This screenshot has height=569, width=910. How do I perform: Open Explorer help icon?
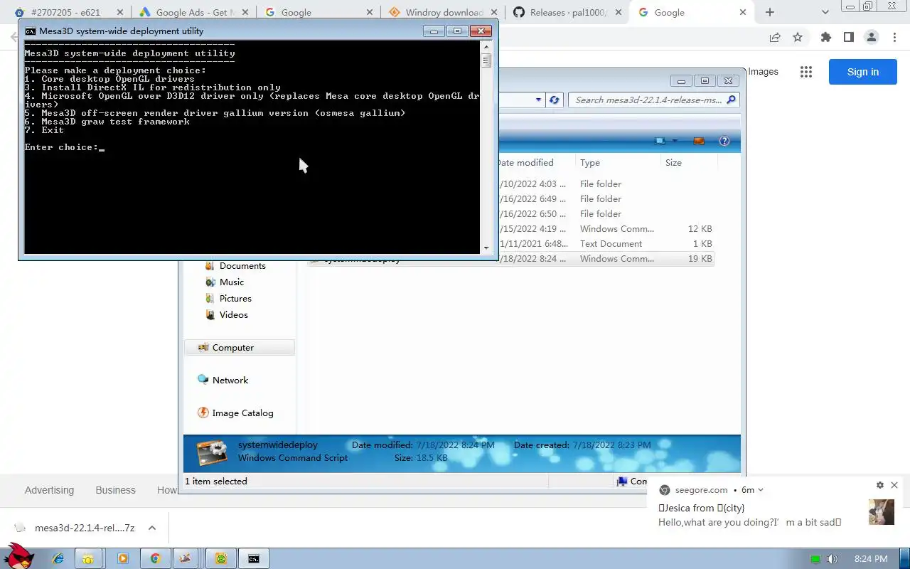[x=724, y=141]
